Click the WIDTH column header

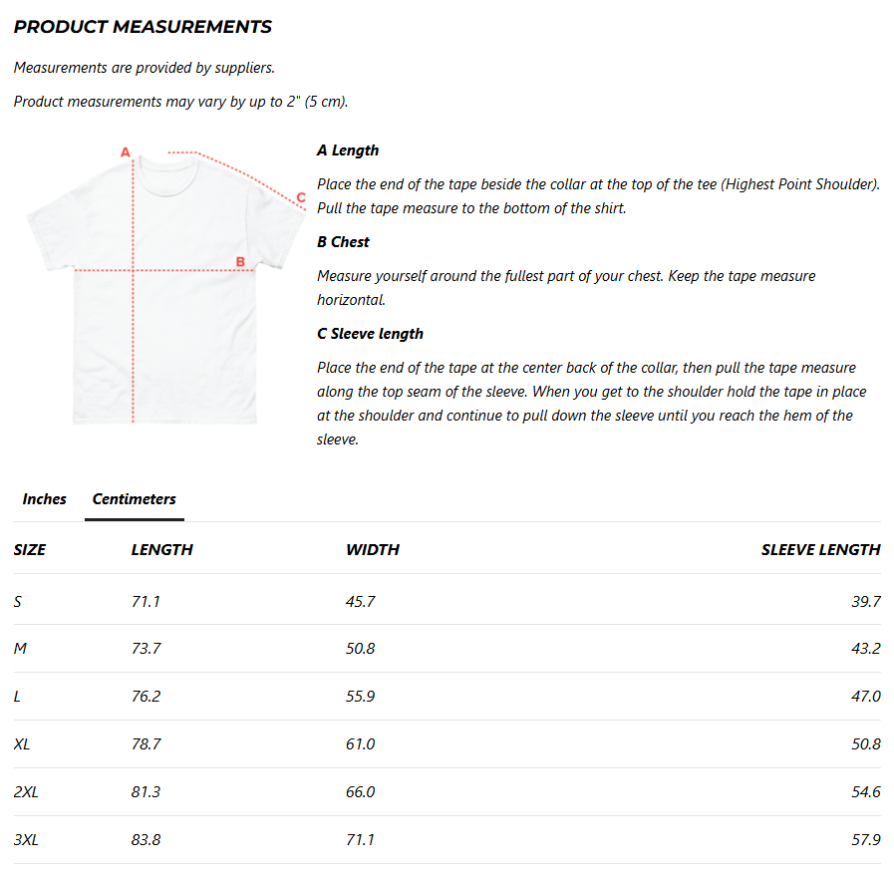point(373,549)
